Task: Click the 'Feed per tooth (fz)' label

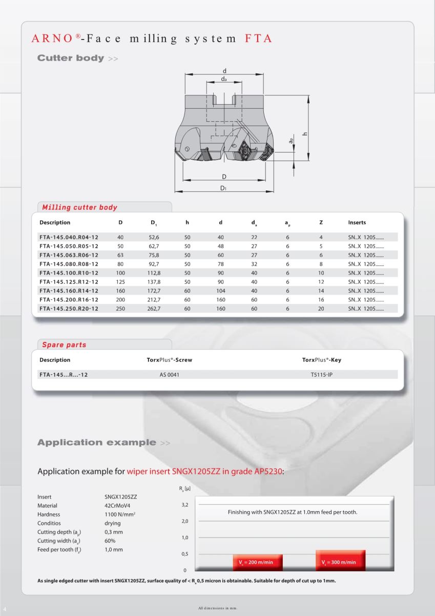Action: coord(59,550)
